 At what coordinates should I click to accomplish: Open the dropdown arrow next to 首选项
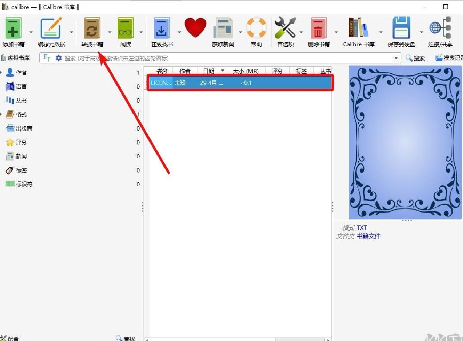[301, 32]
